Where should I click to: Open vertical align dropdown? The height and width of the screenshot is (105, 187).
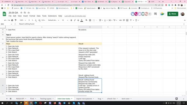[x=105, y=20]
